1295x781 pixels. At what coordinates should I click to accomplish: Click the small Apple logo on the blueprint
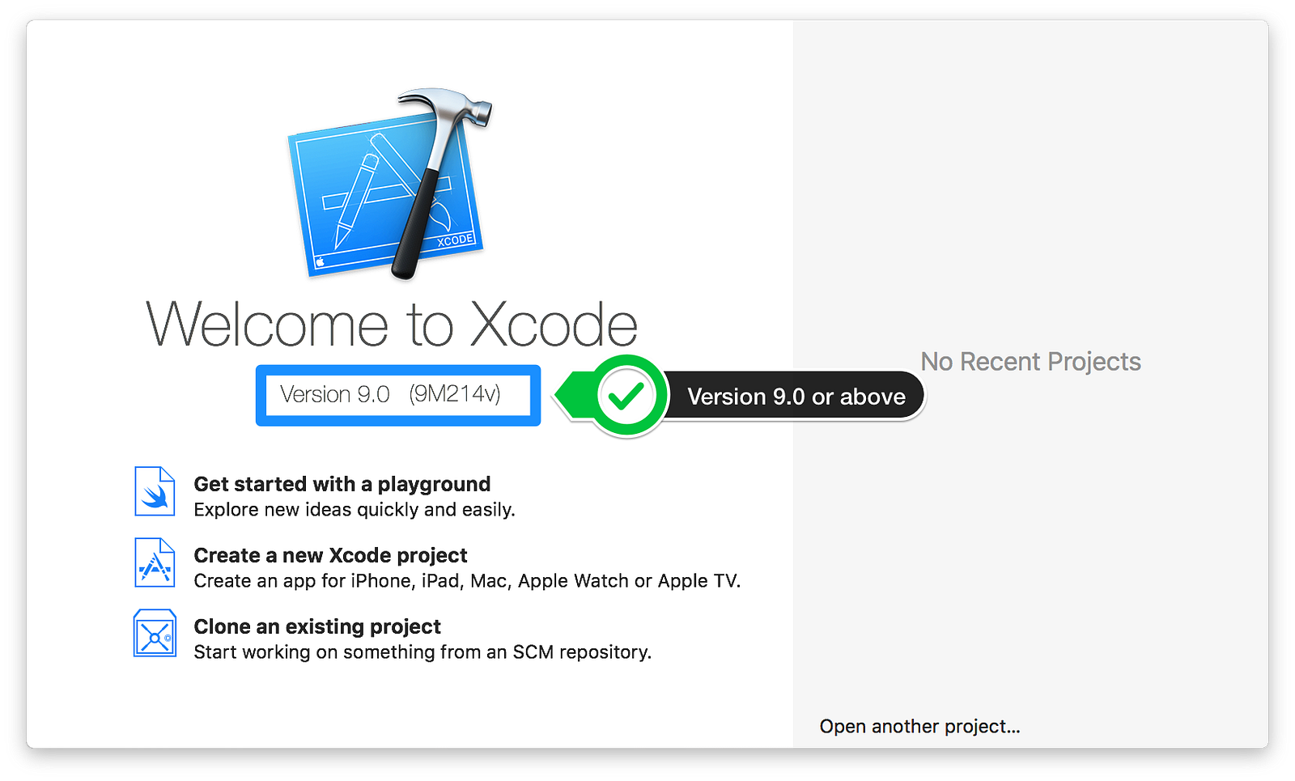320,261
